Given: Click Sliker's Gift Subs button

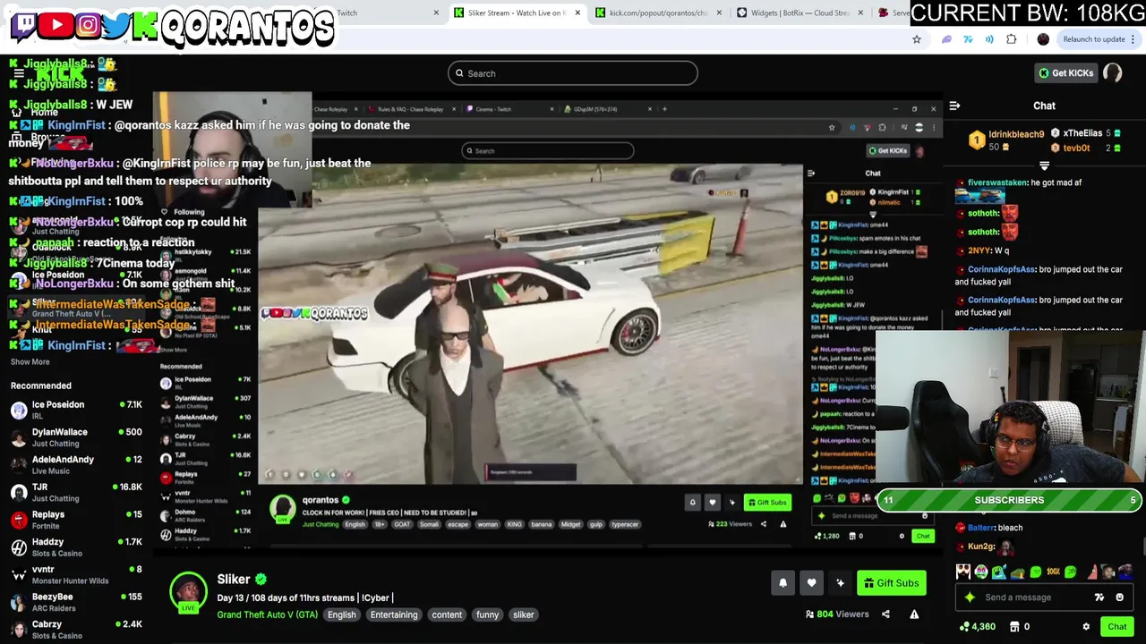Looking at the screenshot, I should pos(891,583).
